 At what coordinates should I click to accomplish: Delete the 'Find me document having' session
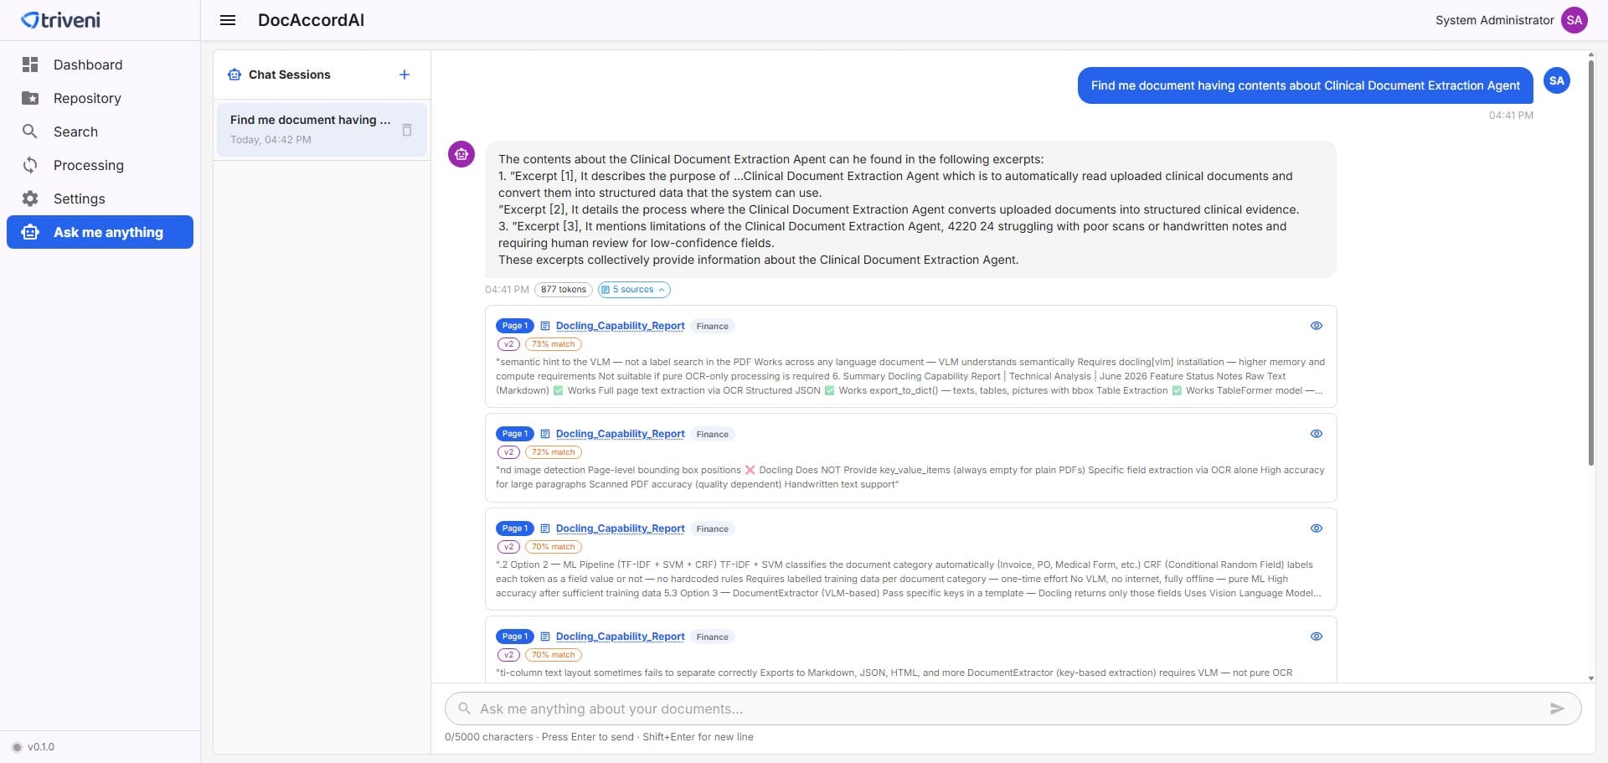pos(407,130)
